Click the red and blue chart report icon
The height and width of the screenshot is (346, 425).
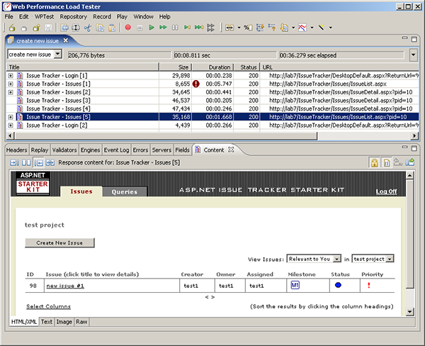[x=302, y=28]
